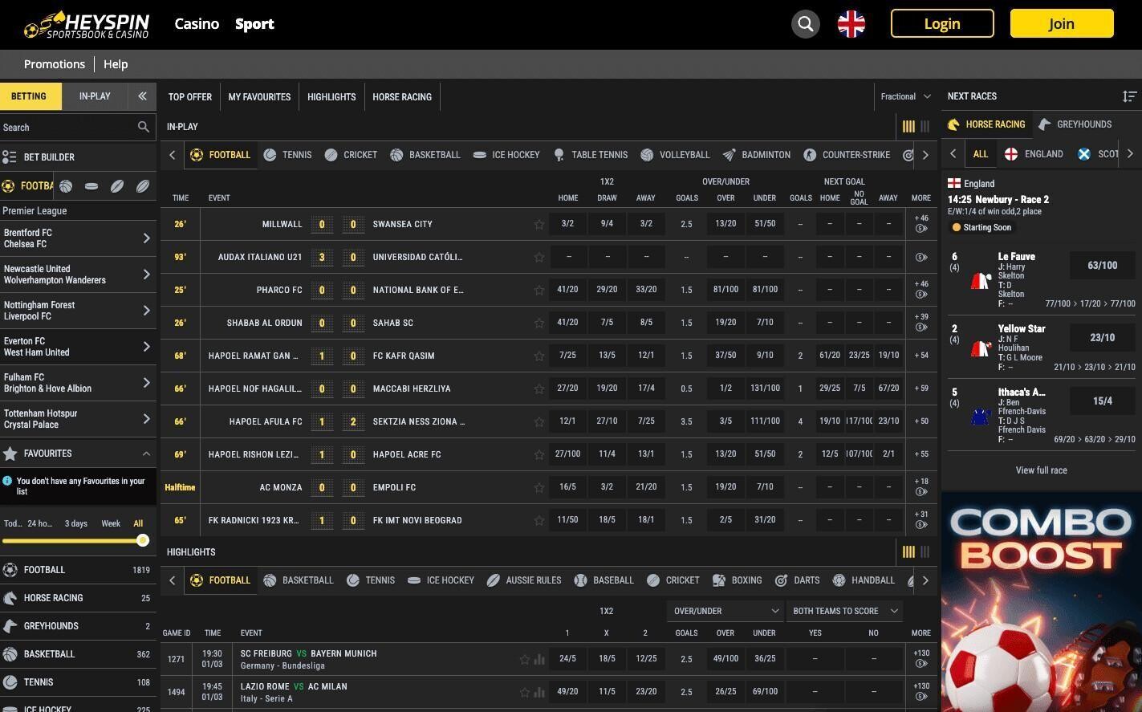Open Both Teams To Score dropdown
1142x712 pixels.
click(x=844, y=611)
